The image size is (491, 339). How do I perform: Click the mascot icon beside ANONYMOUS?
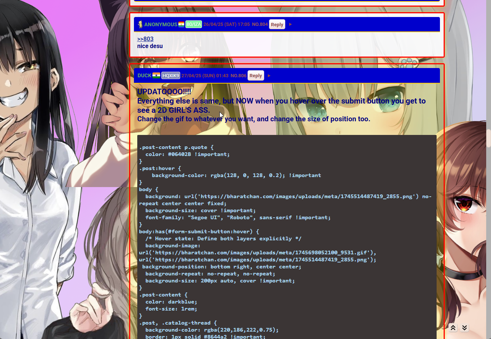pyautogui.click(x=140, y=24)
